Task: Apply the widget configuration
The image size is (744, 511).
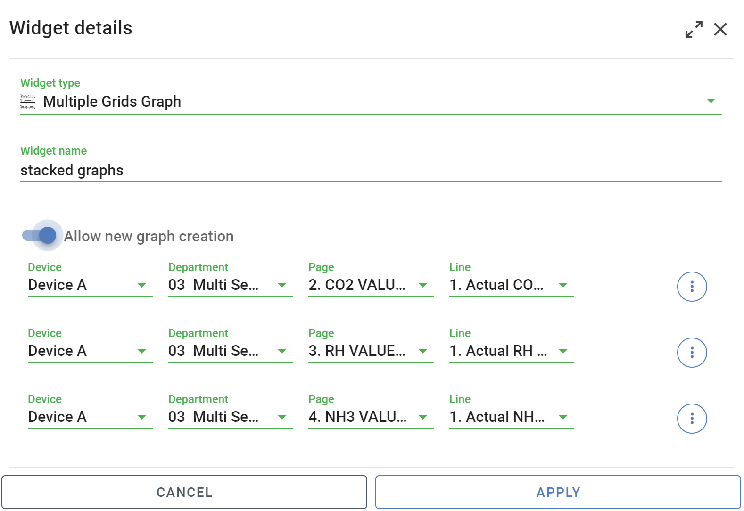Action: pyautogui.click(x=558, y=492)
